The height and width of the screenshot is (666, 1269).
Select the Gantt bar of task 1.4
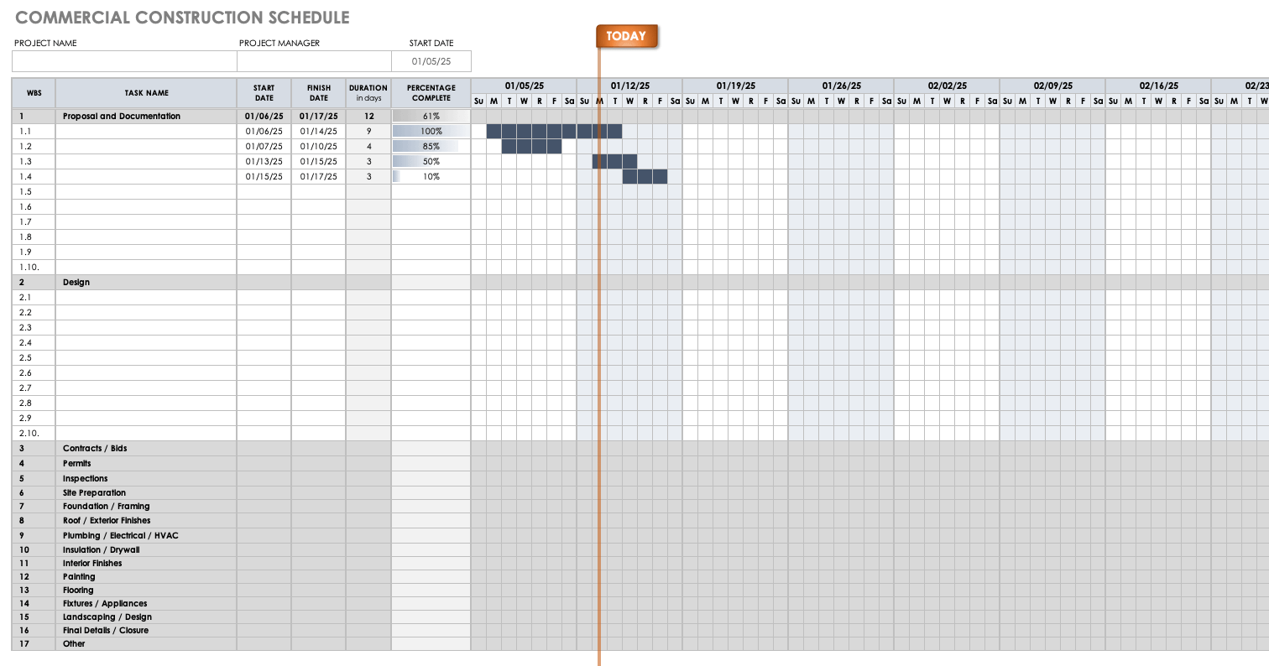pos(645,177)
